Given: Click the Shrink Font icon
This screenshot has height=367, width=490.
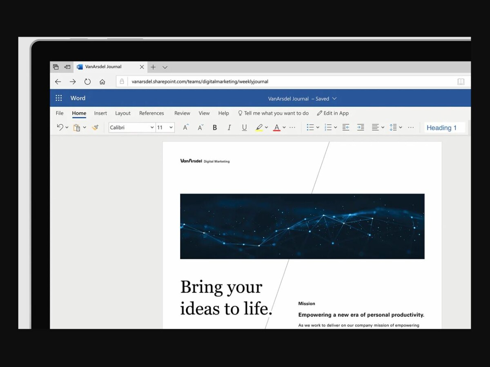Looking at the screenshot, I should pyautogui.click(x=200, y=127).
